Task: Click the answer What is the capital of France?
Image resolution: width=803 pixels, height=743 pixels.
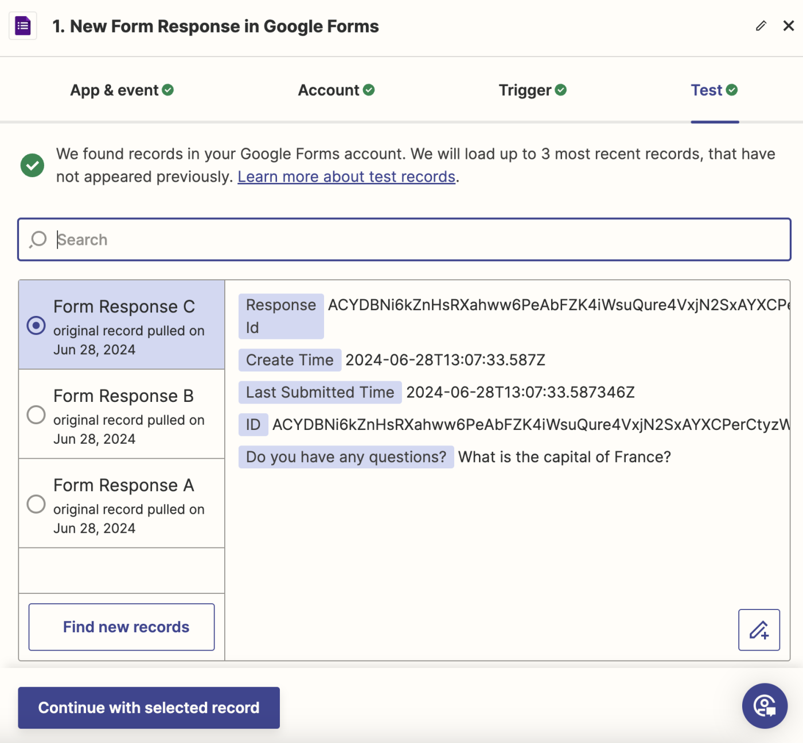Action: 564,457
